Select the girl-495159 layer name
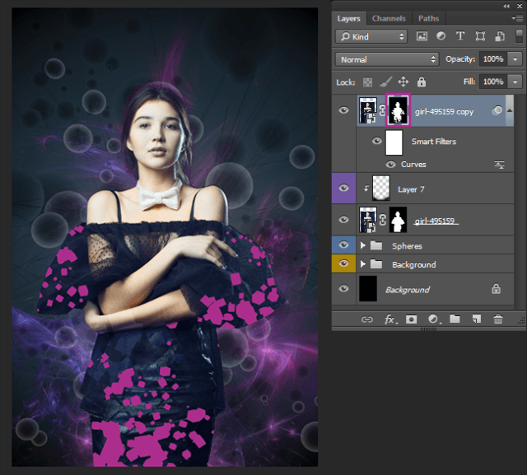Screen dimensions: 527x475 436,221
